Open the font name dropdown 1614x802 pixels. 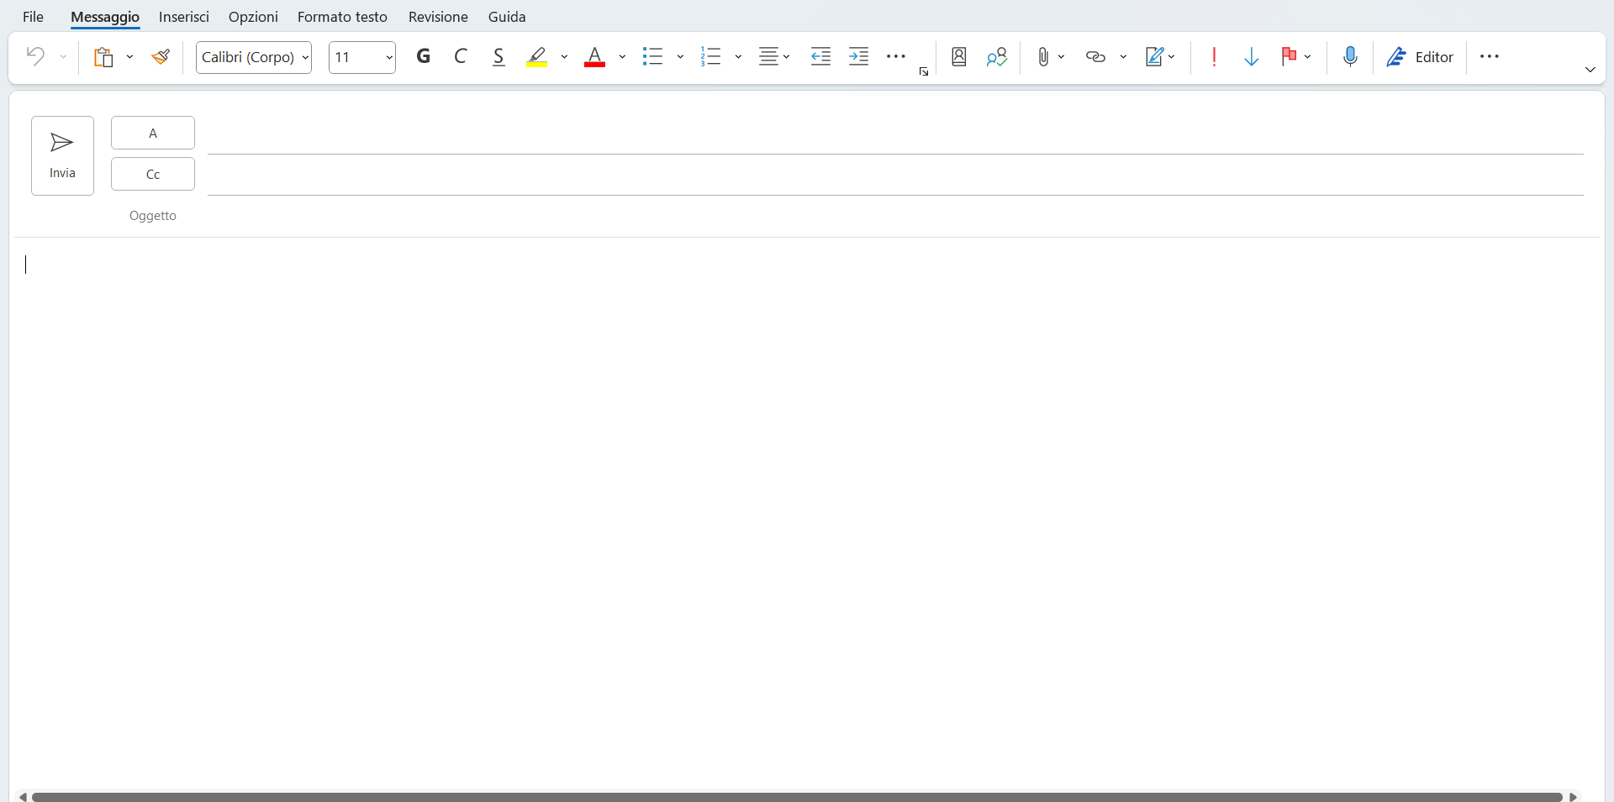[x=305, y=57]
